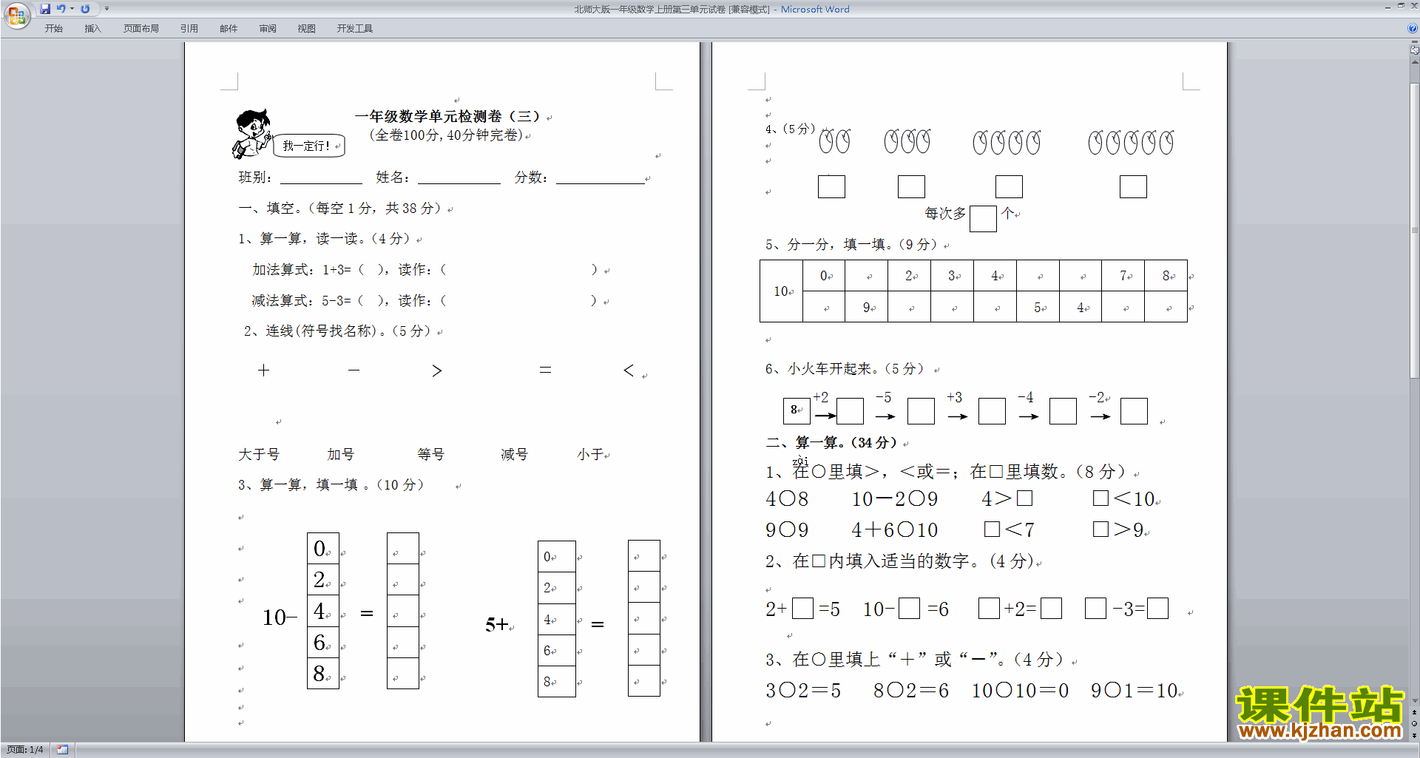Viewport: 1420px width, 758px height.
Task: Click the label 等号
Action: [431, 454]
